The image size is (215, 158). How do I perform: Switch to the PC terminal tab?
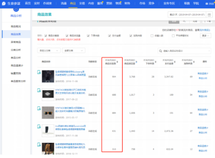pyautogui.click(x=184, y=21)
